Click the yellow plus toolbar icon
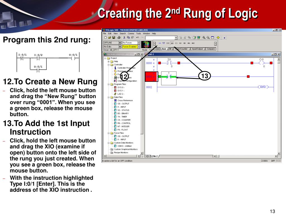 coord(218,38)
